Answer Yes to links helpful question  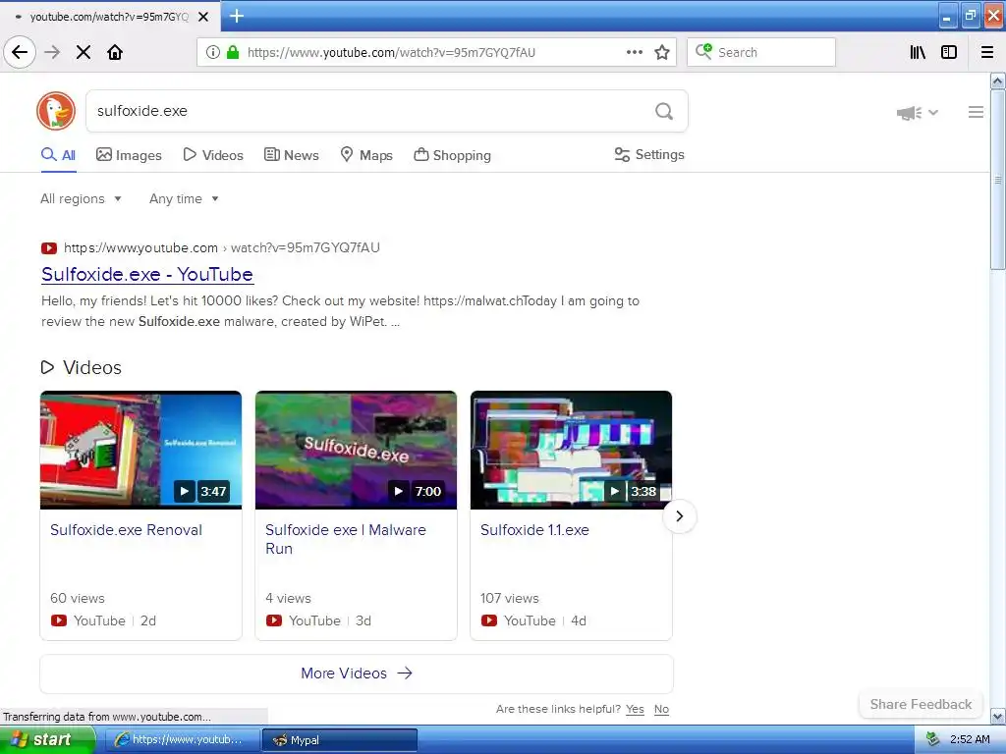click(x=636, y=709)
